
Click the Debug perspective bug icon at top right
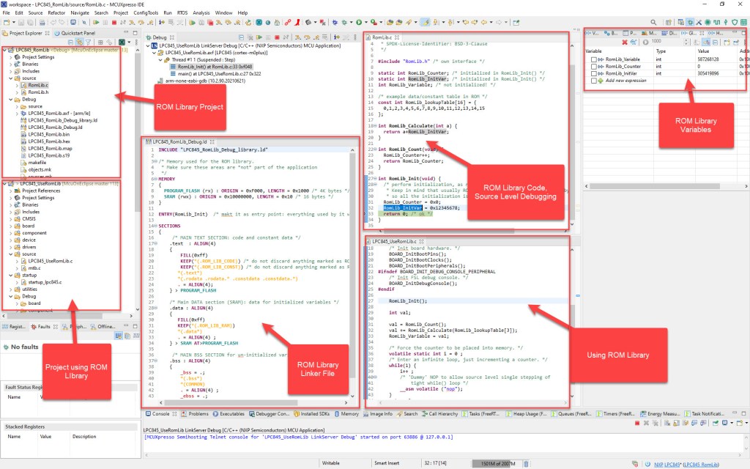[x=691, y=23]
